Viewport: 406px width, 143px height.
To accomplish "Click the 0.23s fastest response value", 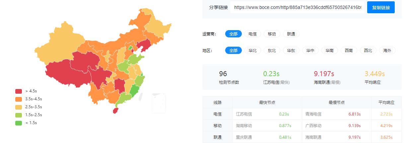I will click(x=271, y=74).
